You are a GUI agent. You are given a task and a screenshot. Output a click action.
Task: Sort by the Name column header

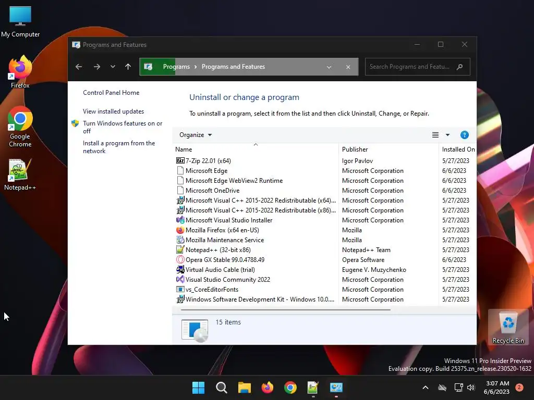(x=256, y=149)
